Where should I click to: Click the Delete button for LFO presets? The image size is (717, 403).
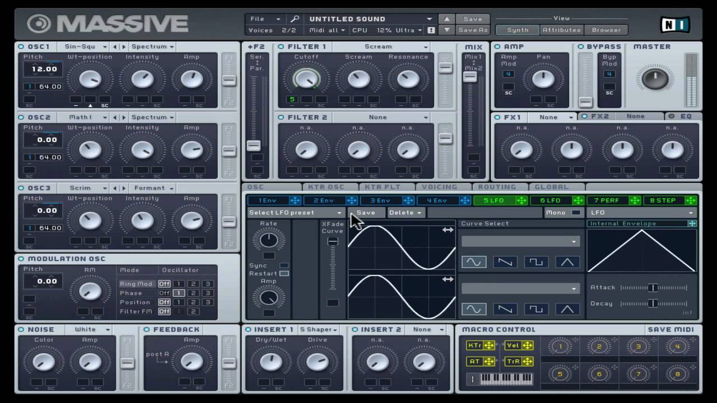tap(406, 213)
